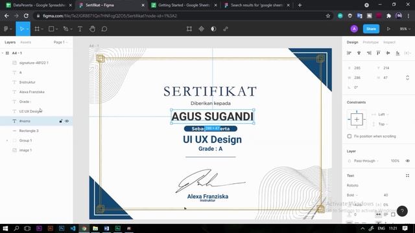Open the zoom level dropdown
The height and width of the screenshot is (233, 415).
coord(405,28)
